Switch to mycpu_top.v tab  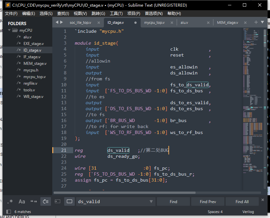[154, 22]
